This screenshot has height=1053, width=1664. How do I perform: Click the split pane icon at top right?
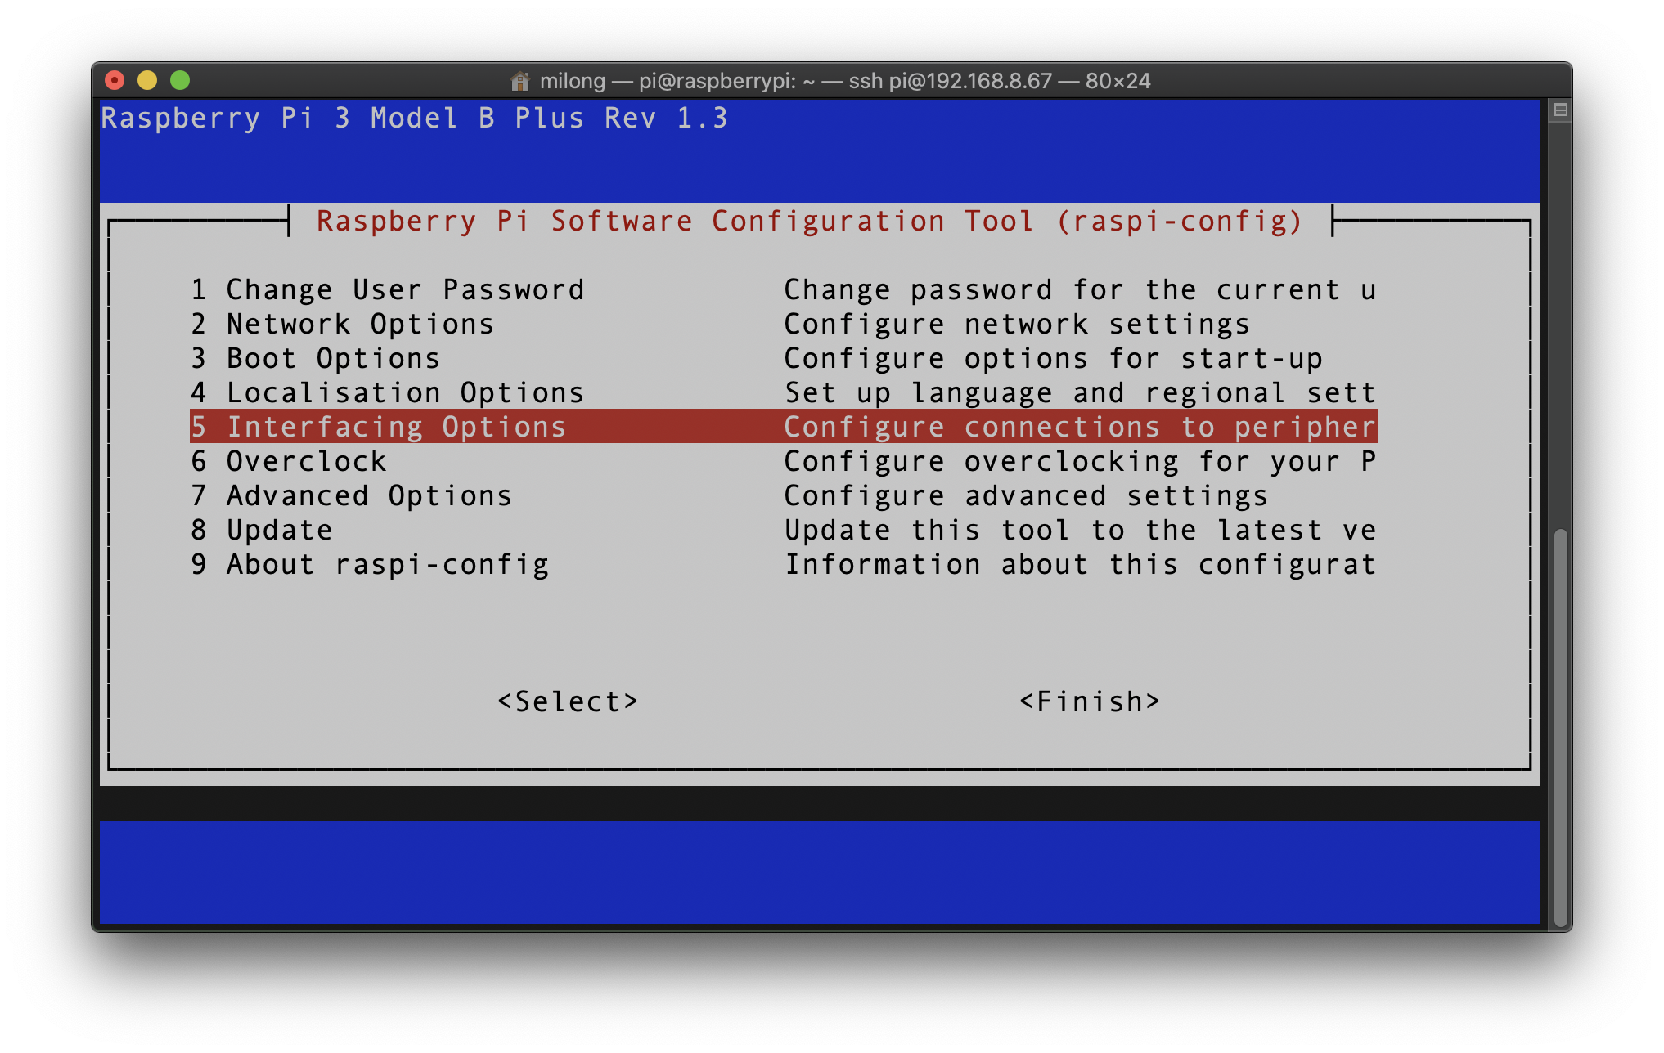coord(1560,110)
